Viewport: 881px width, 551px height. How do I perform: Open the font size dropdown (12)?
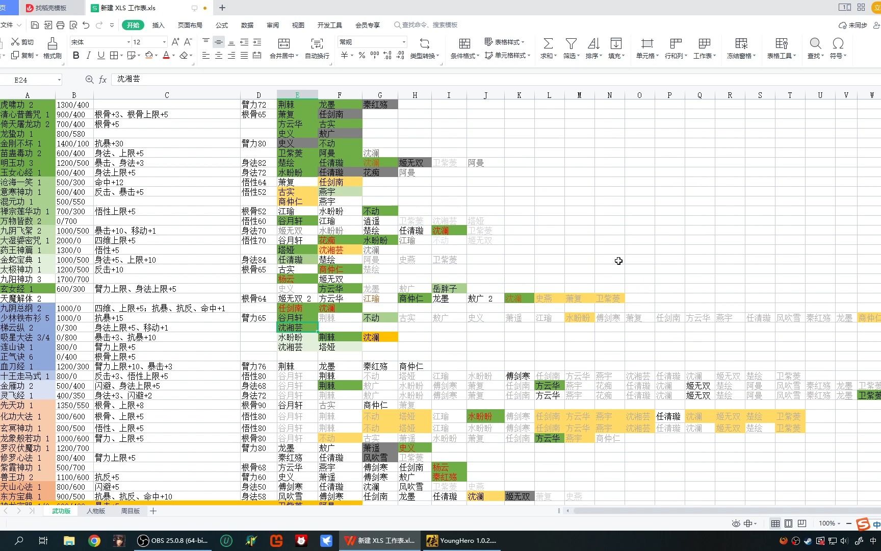click(164, 42)
